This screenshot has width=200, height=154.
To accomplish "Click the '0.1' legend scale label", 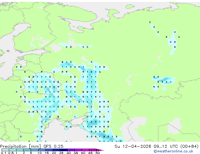I will (3, 153).
